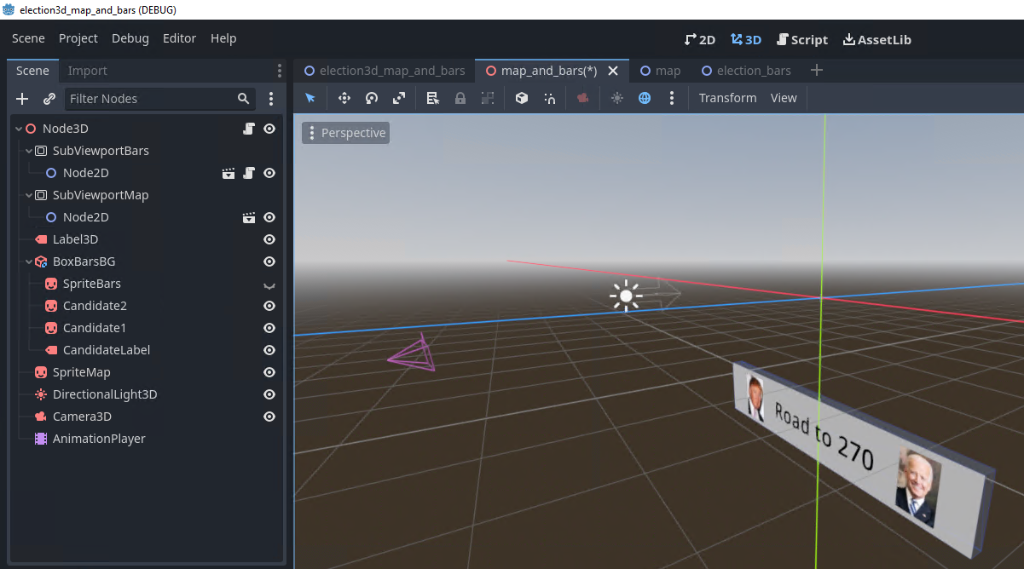Click the instance child scene link icon
1024x569 pixels.
[x=49, y=99]
